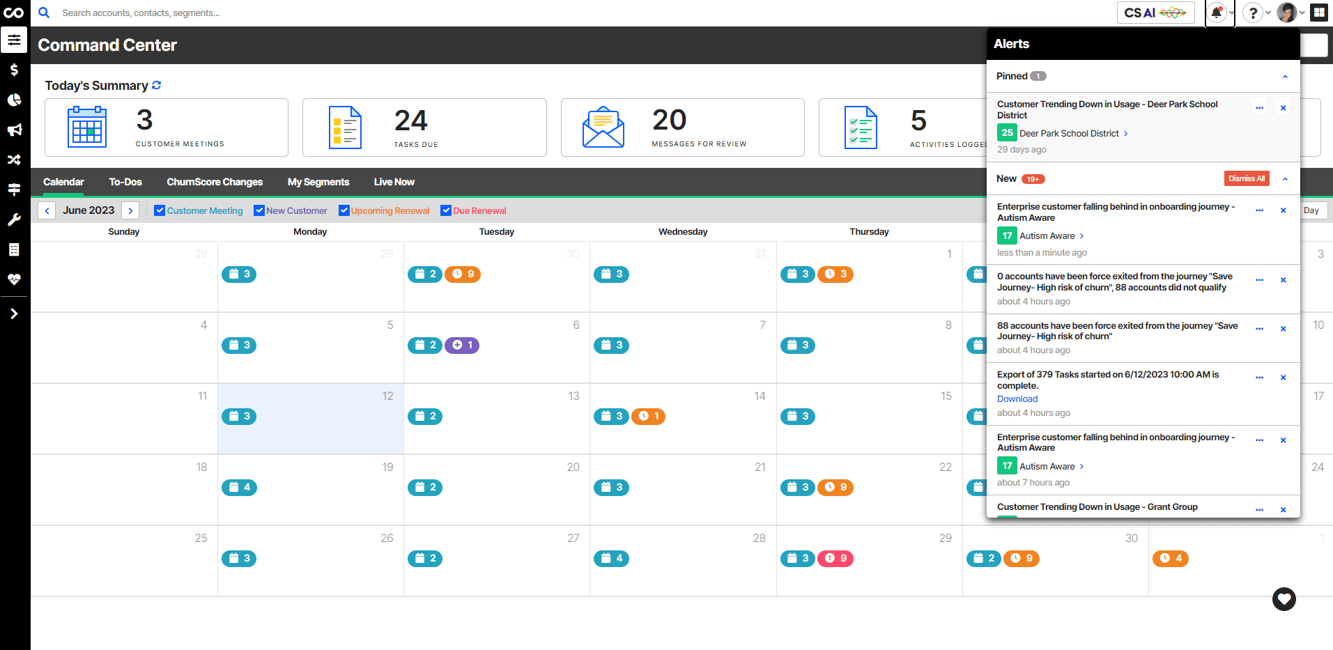This screenshot has height=650, width=1333.
Task: Open the ChurnScore Changes tab
Action: pos(214,182)
